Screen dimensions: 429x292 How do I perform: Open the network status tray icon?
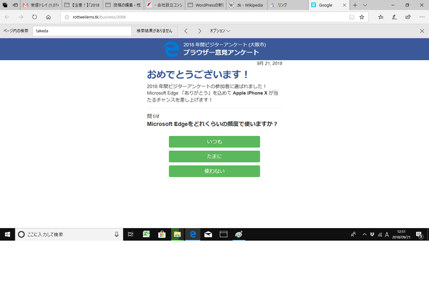pos(380,234)
